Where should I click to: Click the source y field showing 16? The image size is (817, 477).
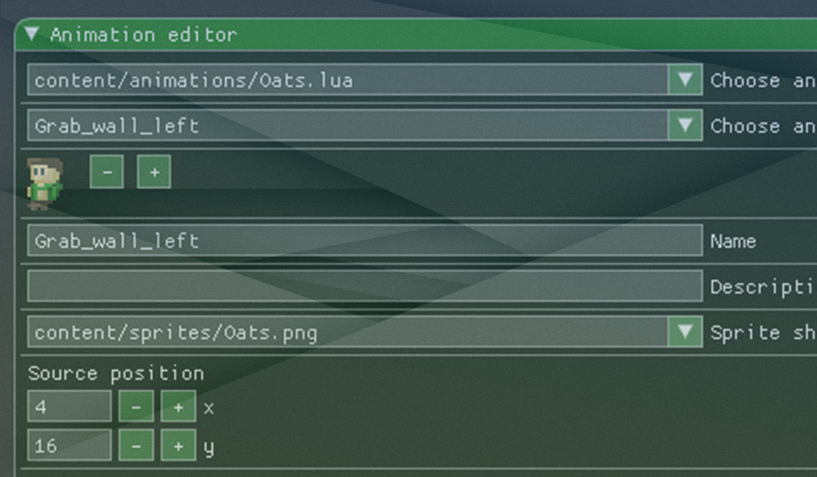pyautogui.click(x=69, y=446)
